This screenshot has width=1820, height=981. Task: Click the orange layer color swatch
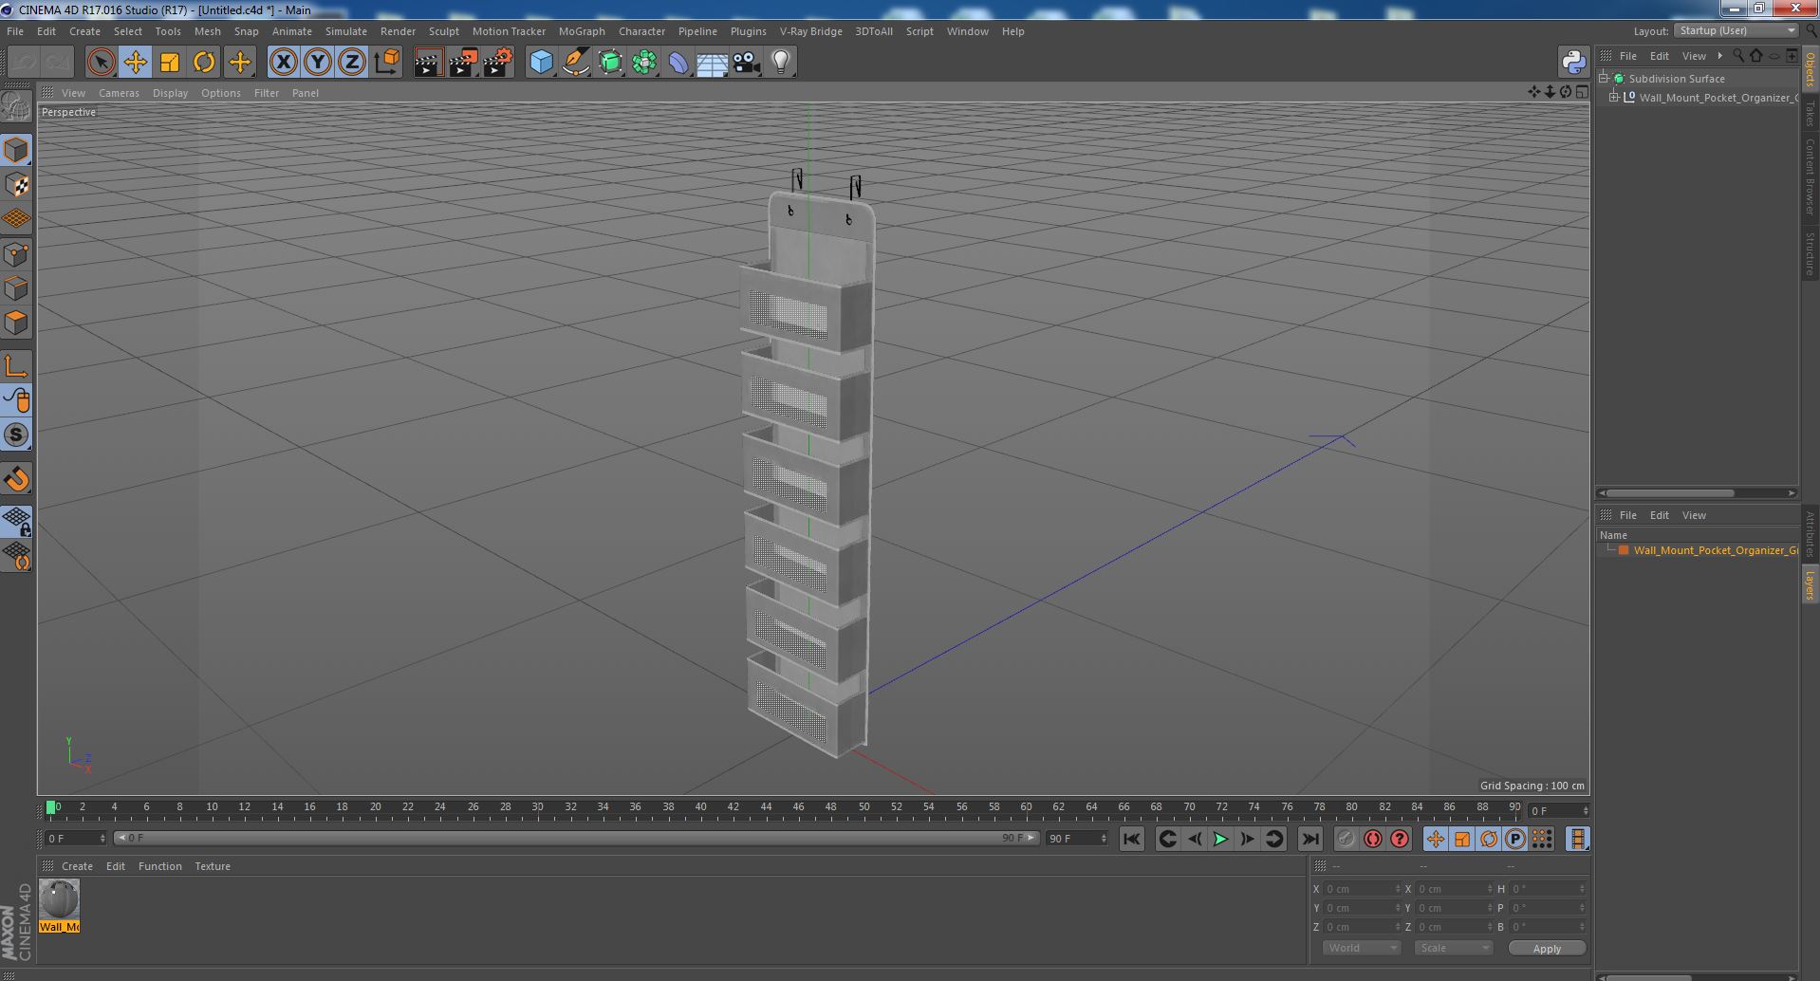pyautogui.click(x=1624, y=550)
